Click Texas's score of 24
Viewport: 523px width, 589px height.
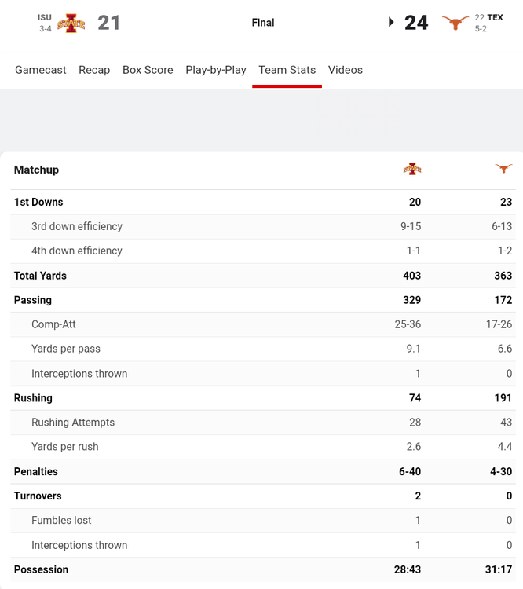click(x=416, y=23)
